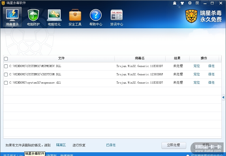Open the 资讯中心 news section

tap(117, 17)
